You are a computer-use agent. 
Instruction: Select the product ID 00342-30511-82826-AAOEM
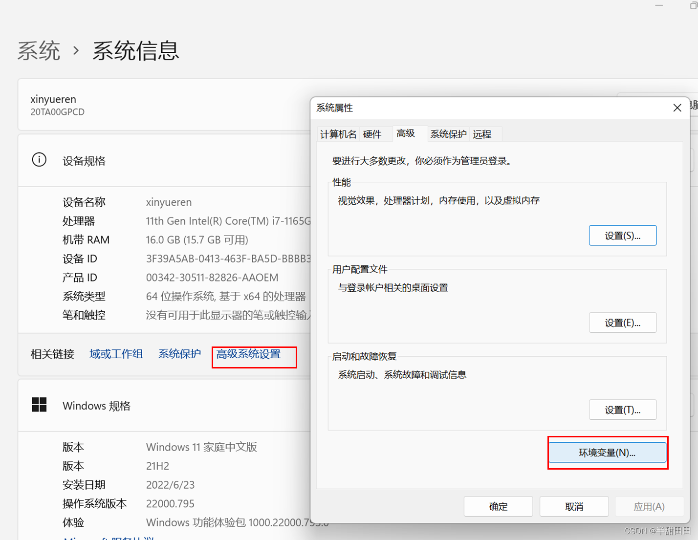[x=212, y=277]
